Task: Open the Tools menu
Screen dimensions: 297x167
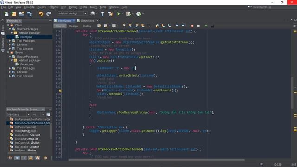Action: tap(103, 7)
